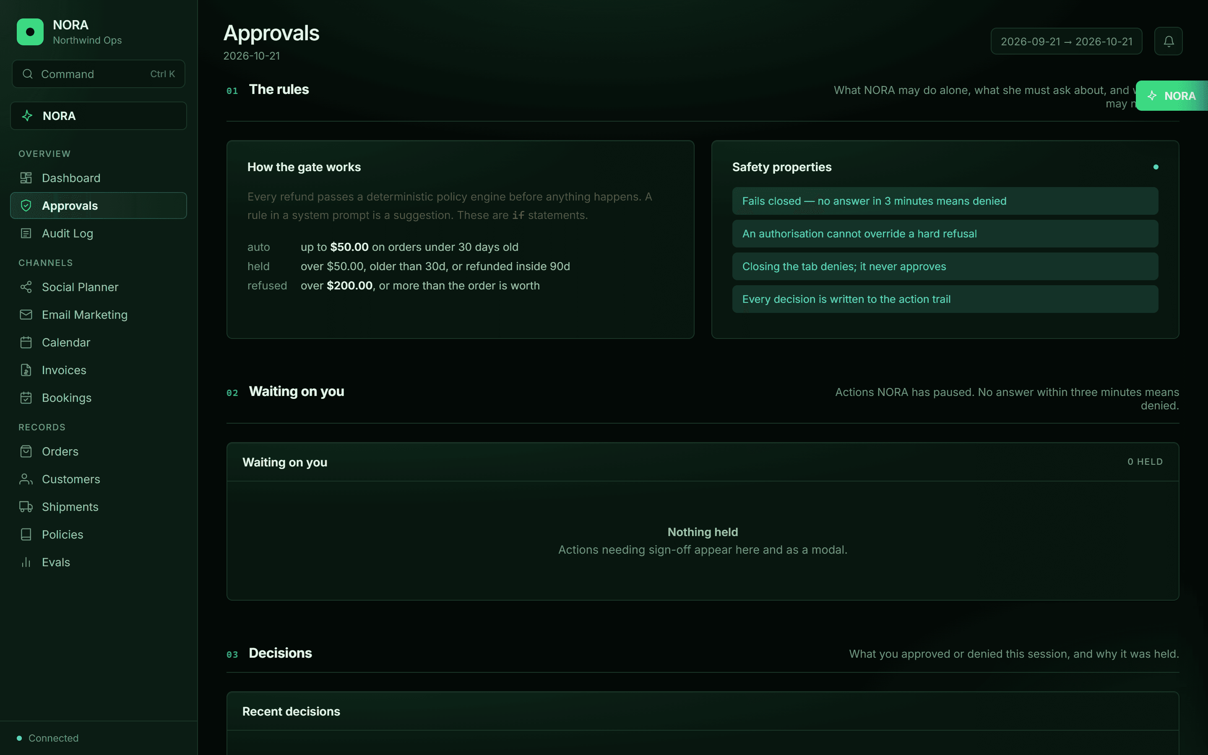Image resolution: width=1208 pixels, height=755 pixels.
Task: Open the floating NORA assistant button
Action: click(x=1172, y=95)
